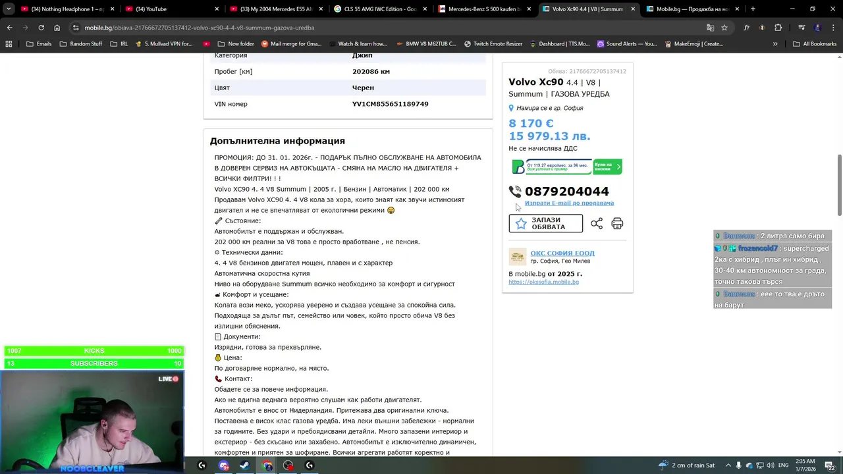
Task: Click the page vertical scrollbar thumb
Action: pyautogui.click(x=839, y=184)
